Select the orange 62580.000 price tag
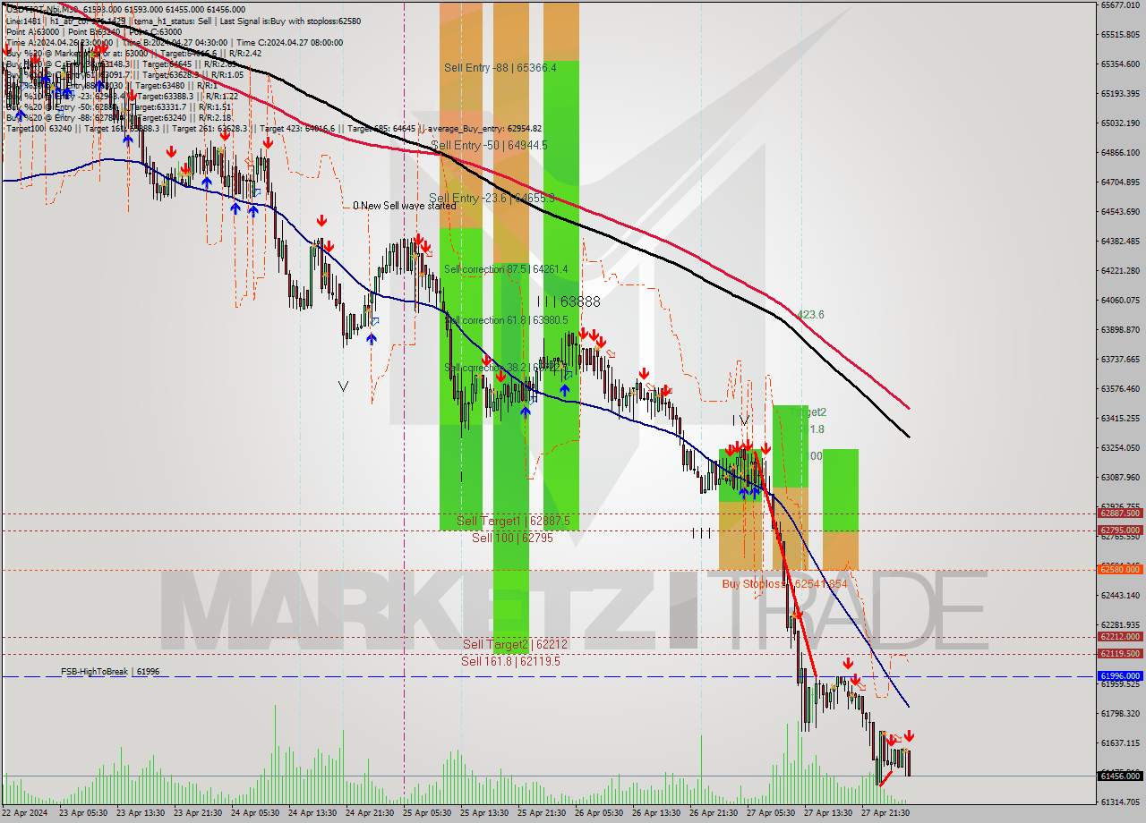This screenshot has height=823, width=1146. point(1120,569)
